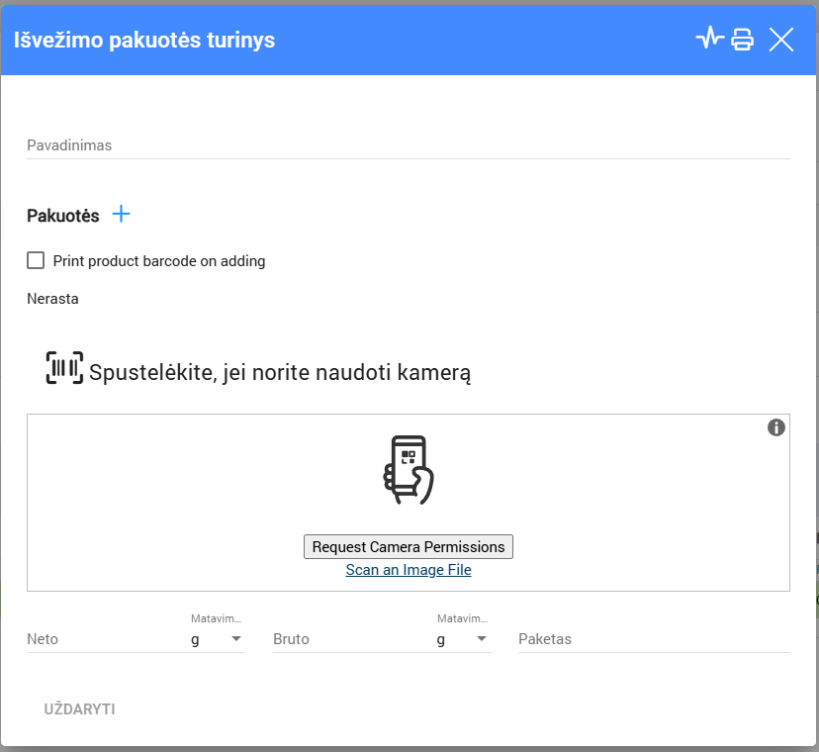Screen dimensions: 819x752
Task: Open the info icon in scanner box
Action: point(776,427)
